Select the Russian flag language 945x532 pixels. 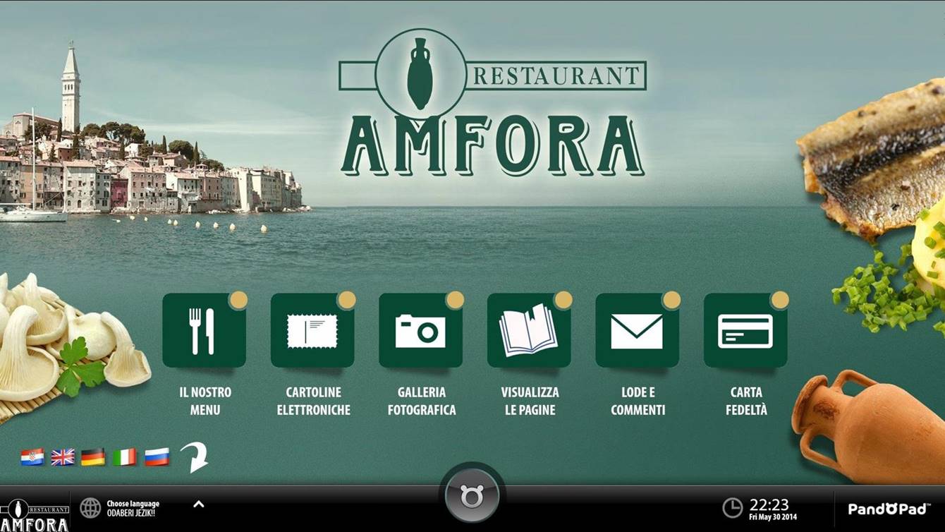157,457
